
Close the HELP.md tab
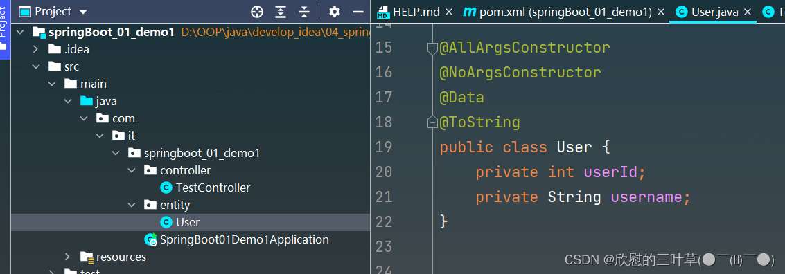(x=448, y=12)
